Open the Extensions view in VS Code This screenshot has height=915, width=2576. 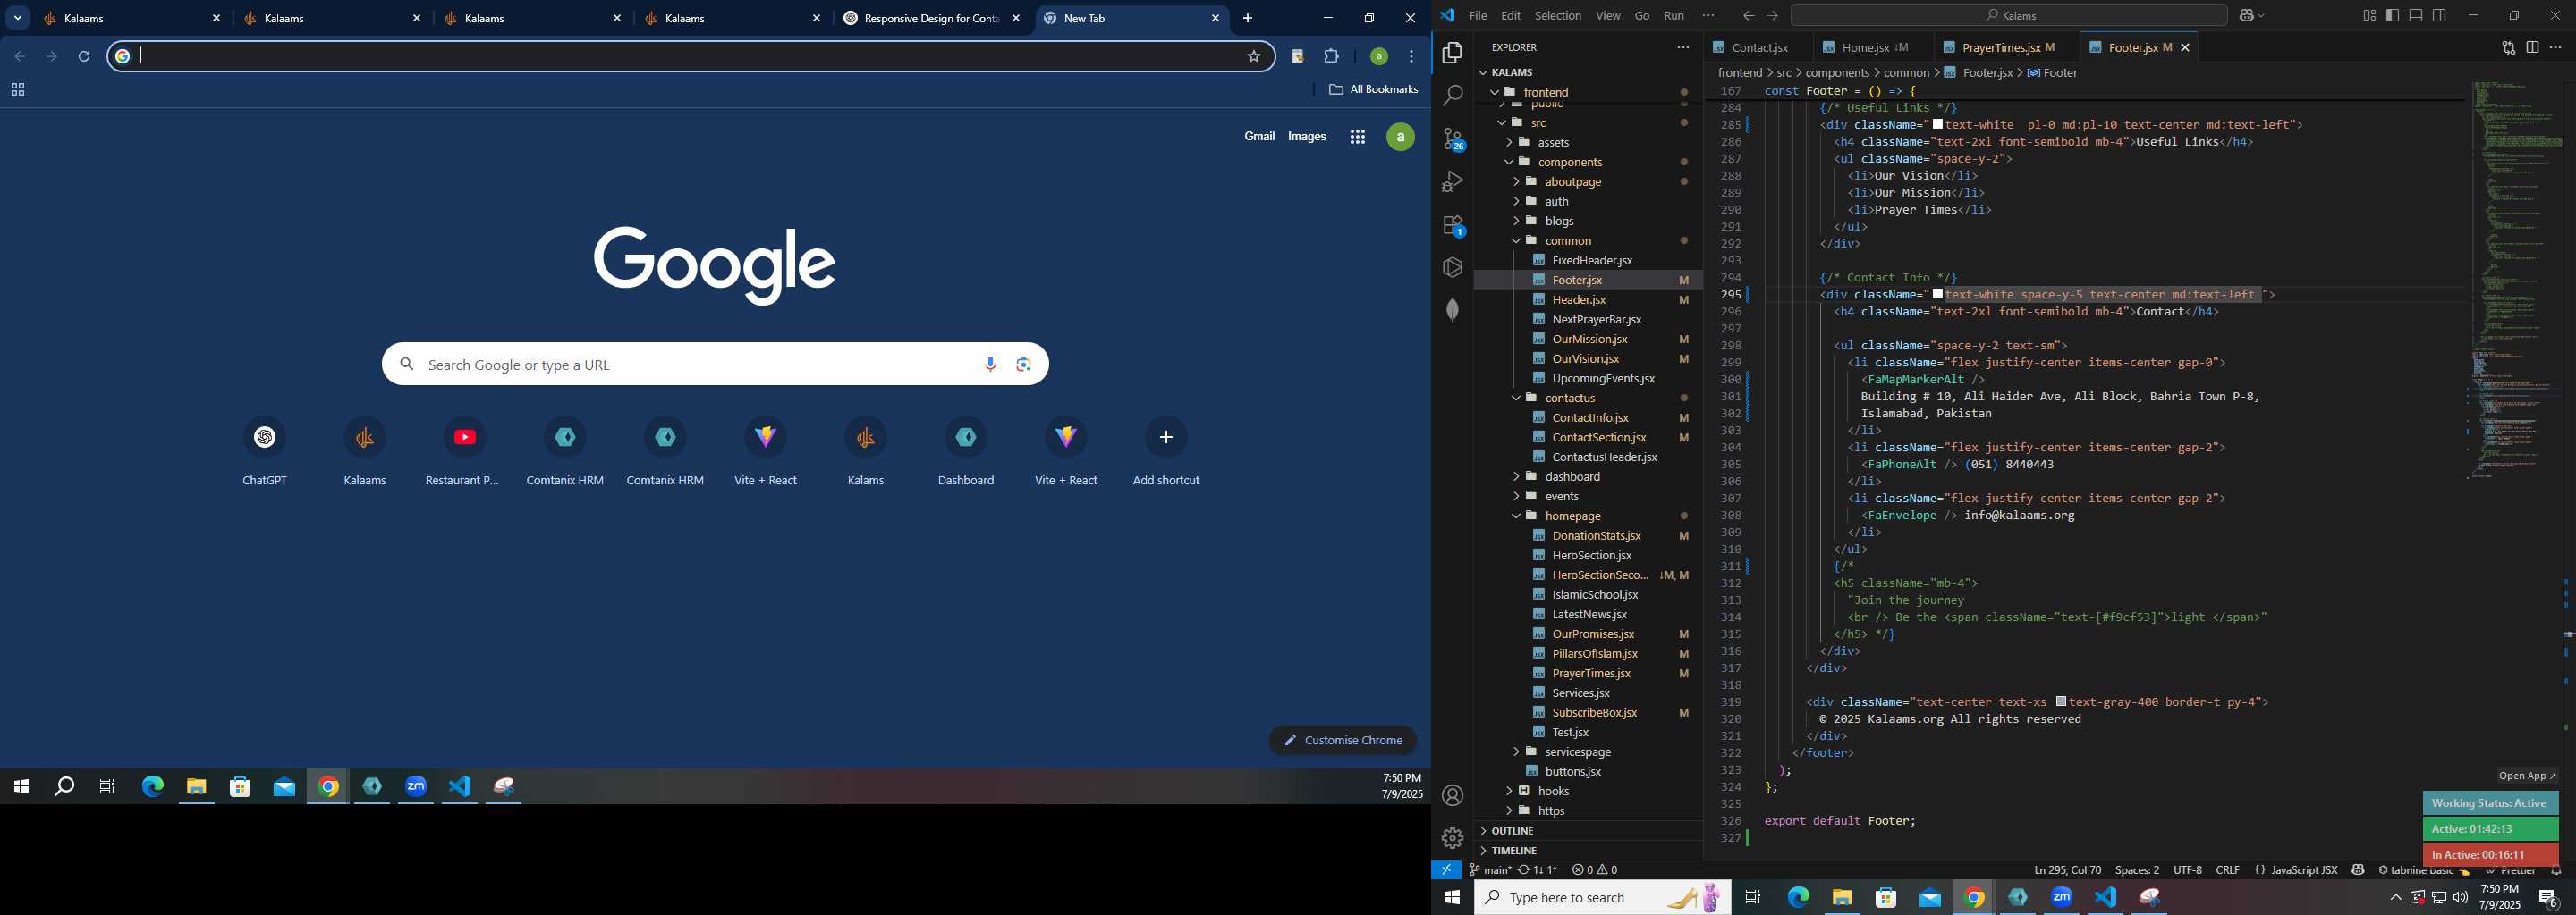(x=1452, y=226)
